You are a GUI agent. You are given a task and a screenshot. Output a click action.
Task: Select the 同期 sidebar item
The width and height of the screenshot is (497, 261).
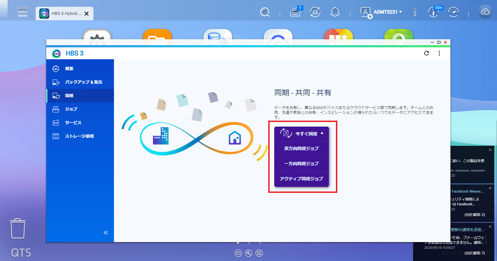(x=80, y=96)
